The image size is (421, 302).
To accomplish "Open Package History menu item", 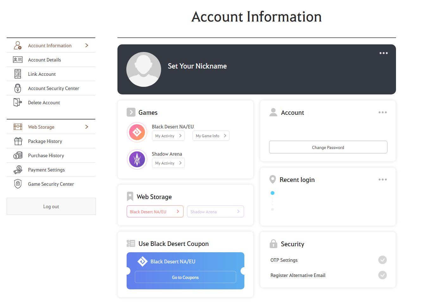I will (x=51, y=141).
